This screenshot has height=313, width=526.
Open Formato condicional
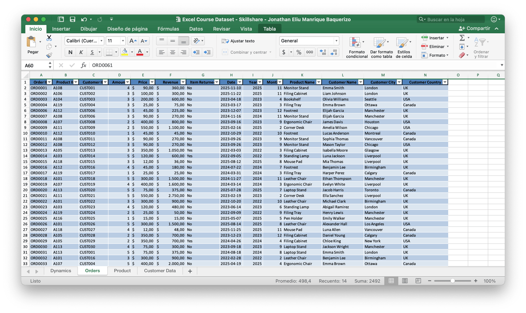pyautogui.click(x=356, y=48)
